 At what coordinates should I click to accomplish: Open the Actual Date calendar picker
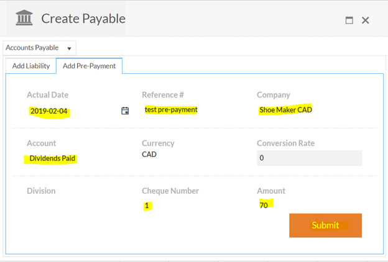[x=125, y=111]
